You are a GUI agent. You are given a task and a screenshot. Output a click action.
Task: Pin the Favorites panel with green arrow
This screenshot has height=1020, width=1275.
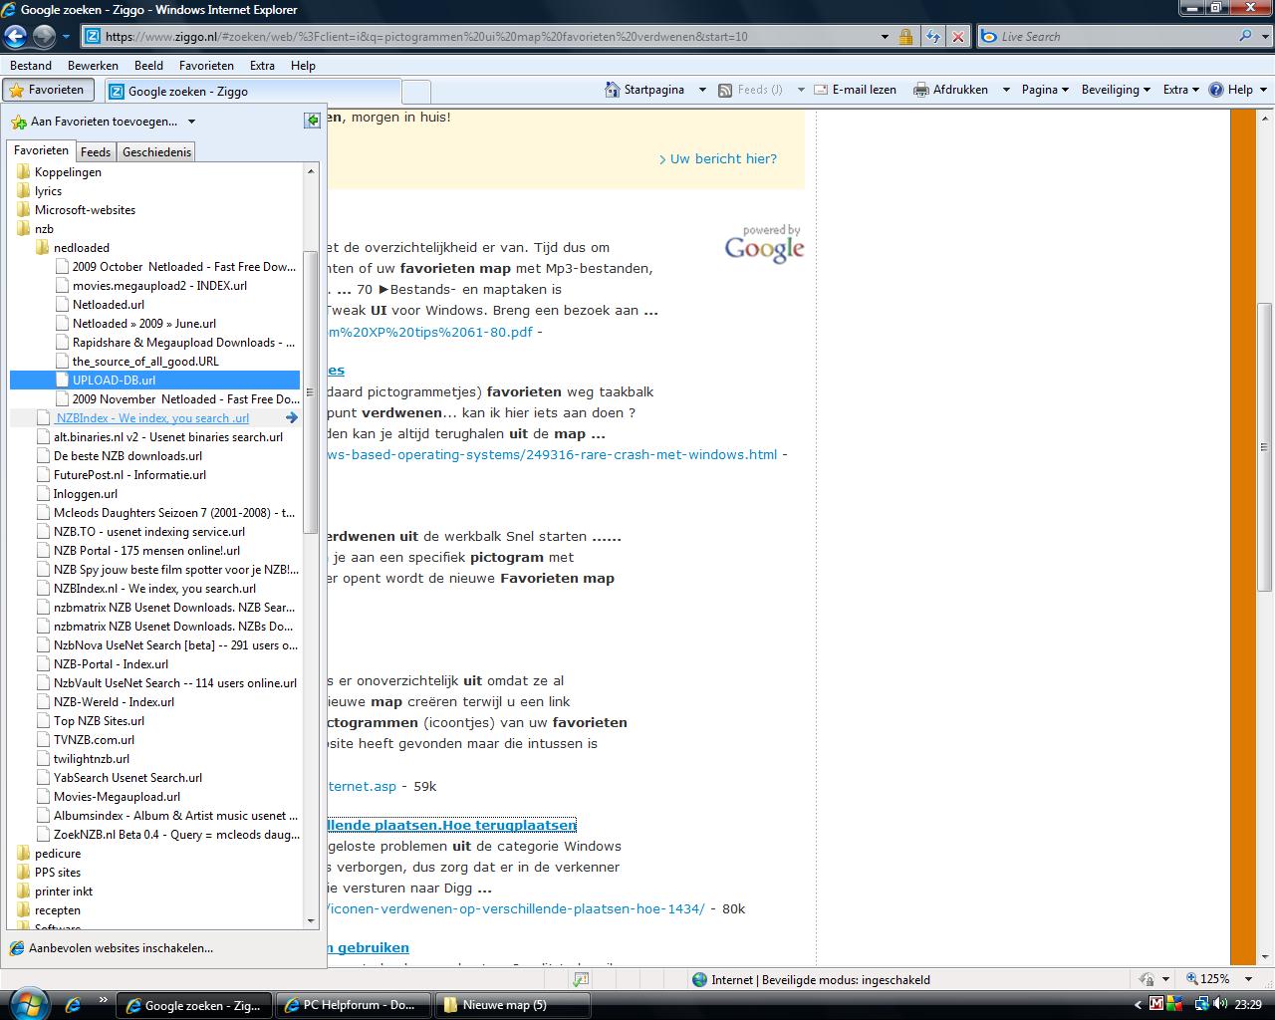312,121
